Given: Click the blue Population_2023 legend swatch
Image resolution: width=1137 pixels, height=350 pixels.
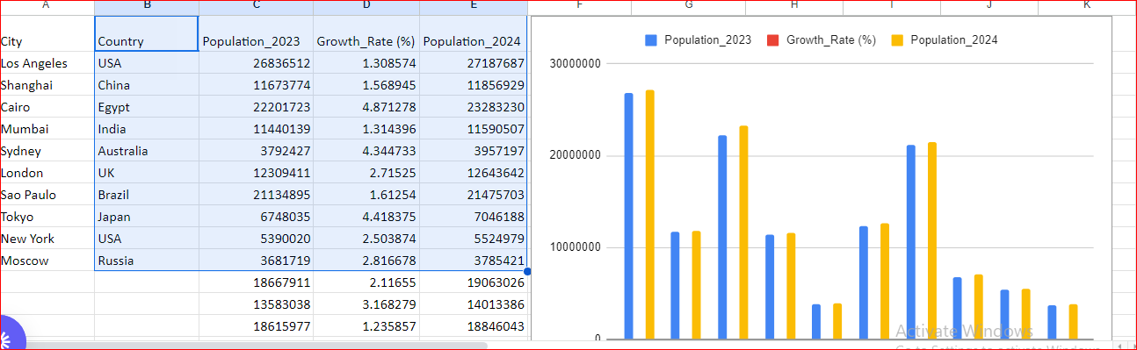Looking at the screenshot, I should (651, 40).
